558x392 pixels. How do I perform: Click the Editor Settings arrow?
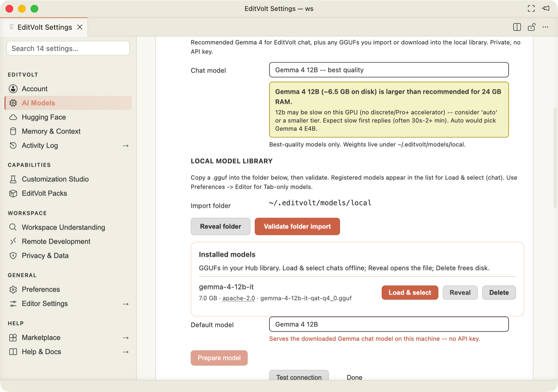[x=126, y=304]
